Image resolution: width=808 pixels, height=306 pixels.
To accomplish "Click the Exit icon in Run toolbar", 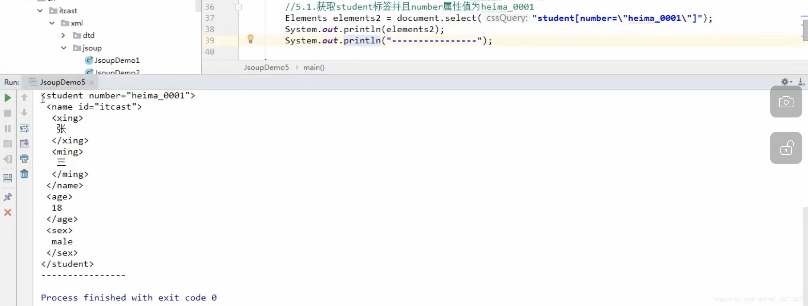I will [x=8, y=159].
